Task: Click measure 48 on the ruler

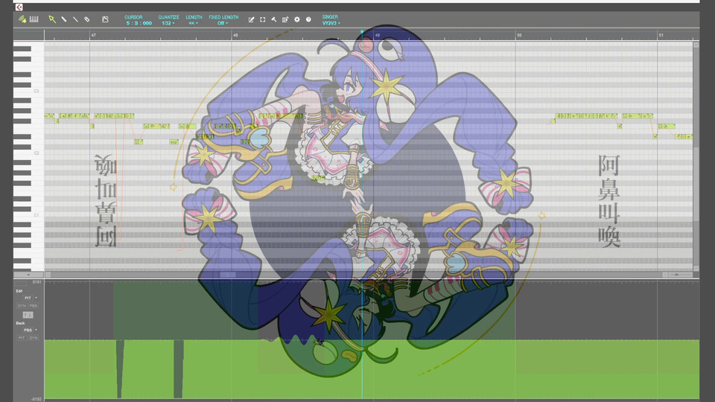Action: [235, 35]
